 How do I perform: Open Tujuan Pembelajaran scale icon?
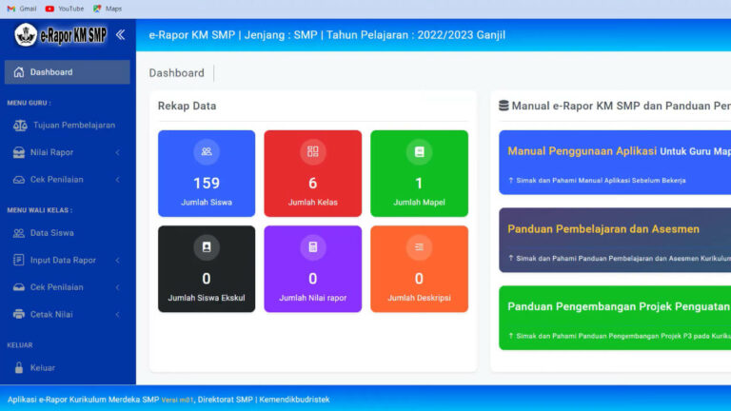point(20,125)
